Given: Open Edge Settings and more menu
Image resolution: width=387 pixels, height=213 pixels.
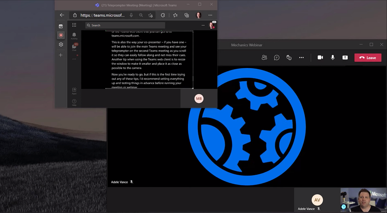Looking at the screenshot, I should [210, 15].
